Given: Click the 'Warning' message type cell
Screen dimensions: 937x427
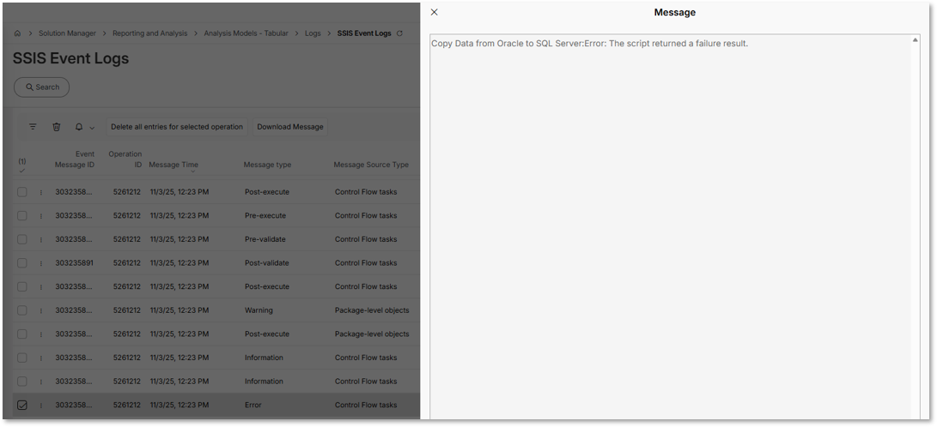Looking at the screenshot, I should click(x=259, y=310).
